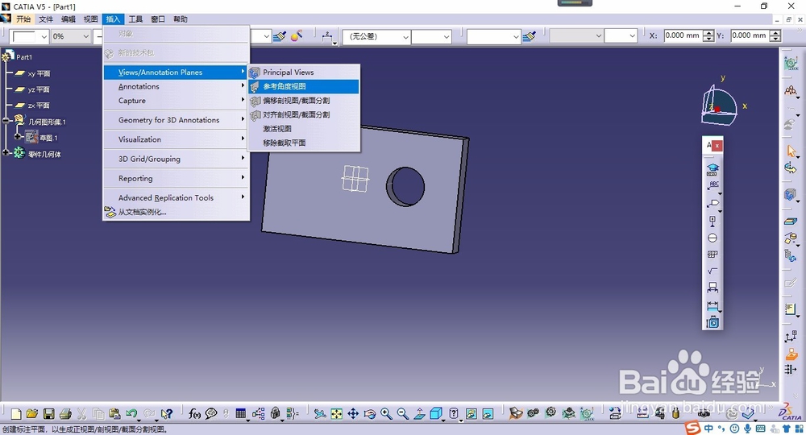Click the Geometrical Tolerance frame icon
Viewport: 806px width, 435px height.
[x=713, y=255]
